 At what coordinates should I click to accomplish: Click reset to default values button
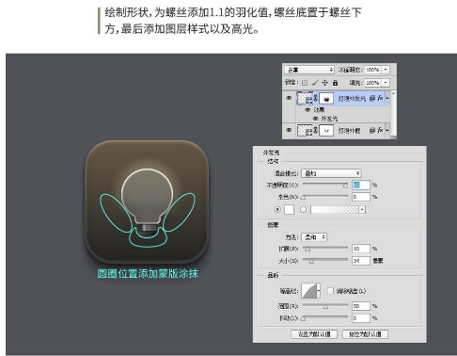tap(365, 334)
